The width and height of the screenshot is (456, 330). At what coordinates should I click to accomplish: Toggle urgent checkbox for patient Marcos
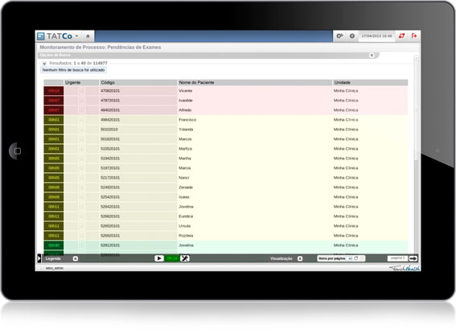click(82, 139)
